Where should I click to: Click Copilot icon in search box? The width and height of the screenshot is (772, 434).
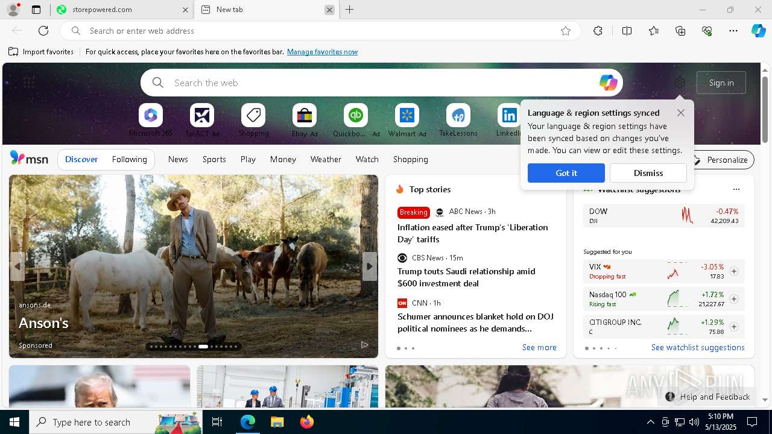coord(608,83)
